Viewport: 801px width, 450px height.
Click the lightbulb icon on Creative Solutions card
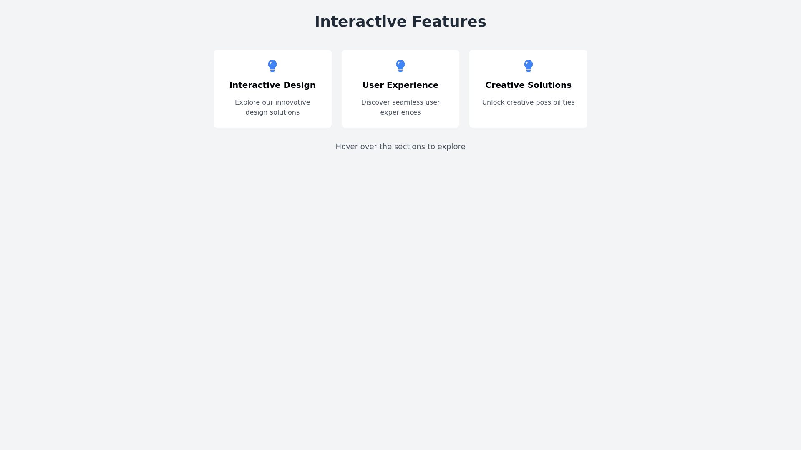point(528,66)
